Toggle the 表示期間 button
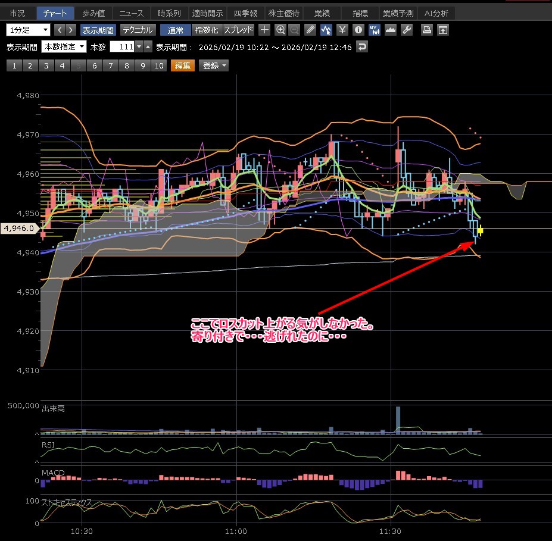This screenshot has height=541, width=552. (x=98, y=30)
